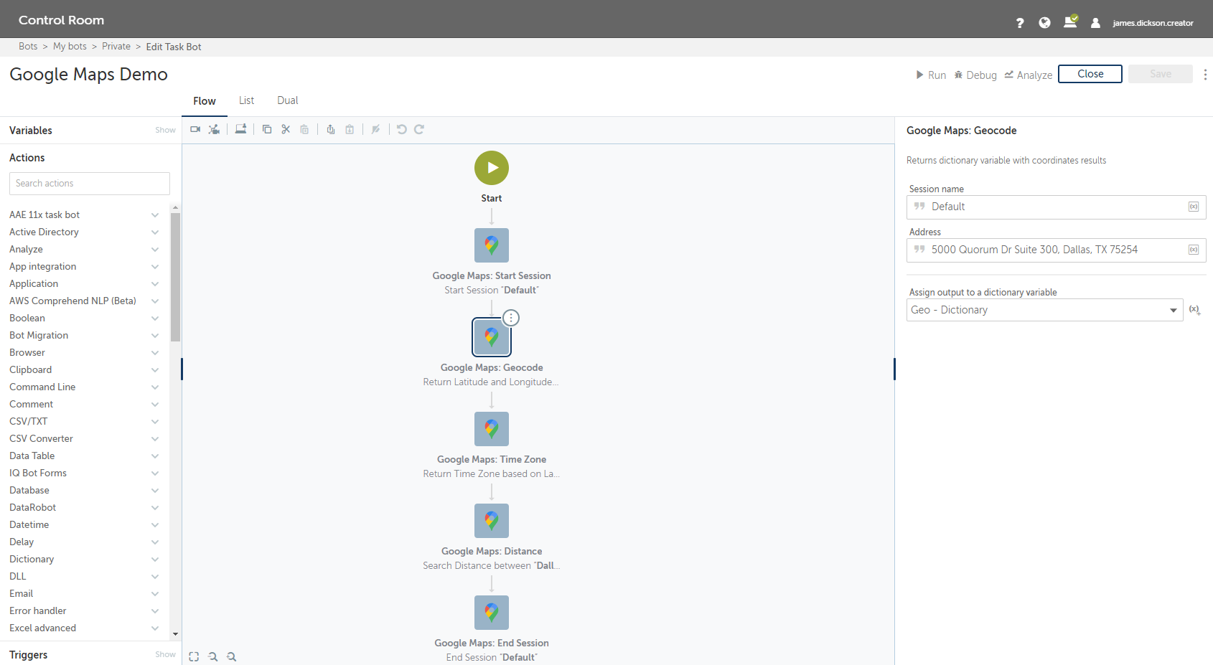
Task: Go to Bots breadcrumb link
Action: click(28, 46)
